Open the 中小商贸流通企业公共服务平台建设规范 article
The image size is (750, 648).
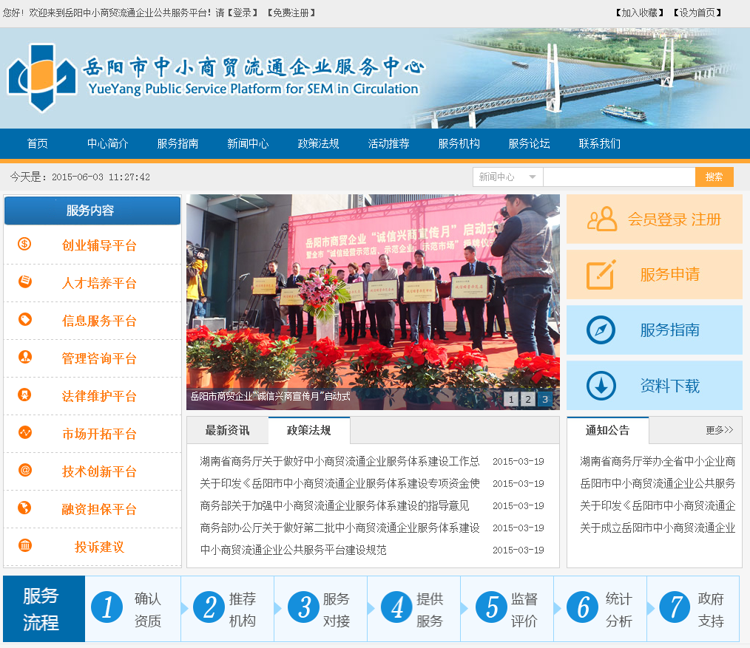pos(293,550)
